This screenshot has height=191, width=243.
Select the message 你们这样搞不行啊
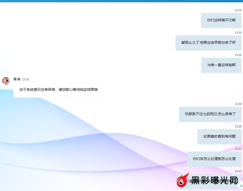(221, 20)
